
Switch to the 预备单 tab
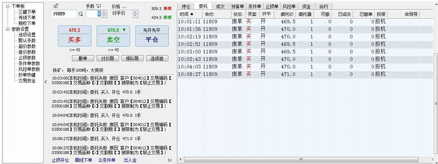237,6
